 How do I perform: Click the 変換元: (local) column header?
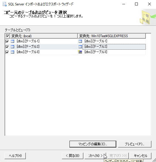click(x=44, y=36)
